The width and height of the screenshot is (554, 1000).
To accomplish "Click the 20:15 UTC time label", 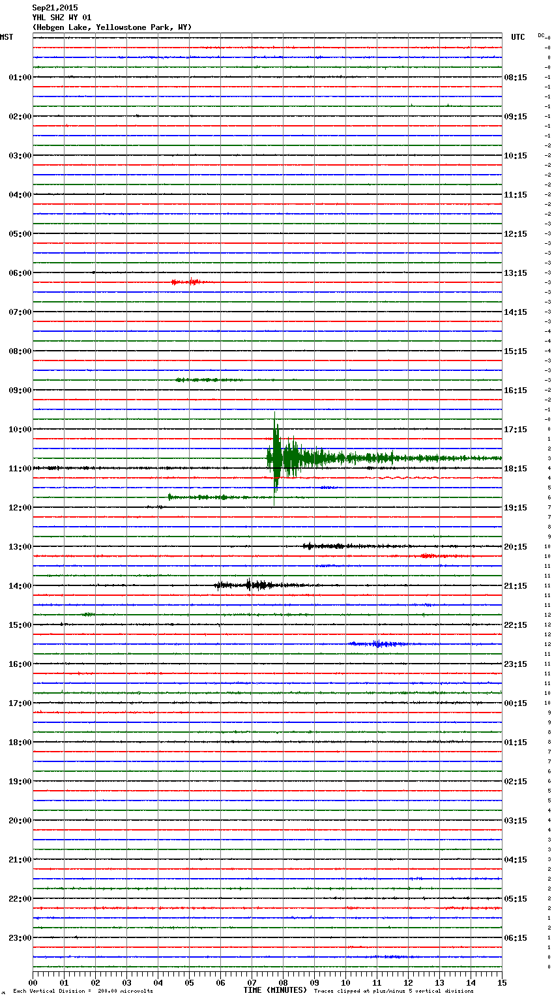I will point(516,547).
